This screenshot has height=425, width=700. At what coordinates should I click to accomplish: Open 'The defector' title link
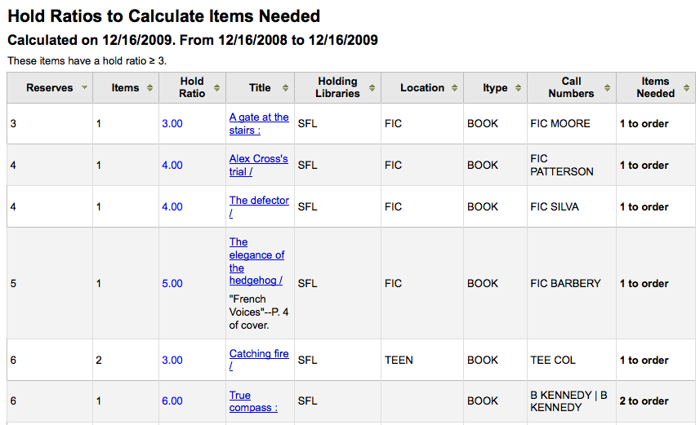pos(259,206)
